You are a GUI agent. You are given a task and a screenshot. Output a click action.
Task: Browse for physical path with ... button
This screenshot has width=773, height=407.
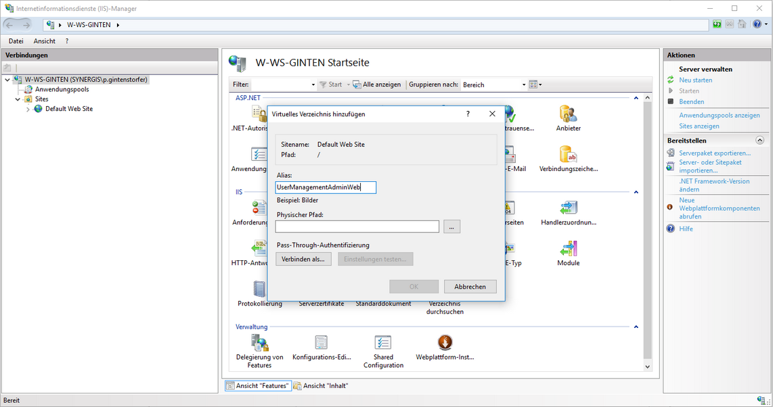tap(451, 226)
